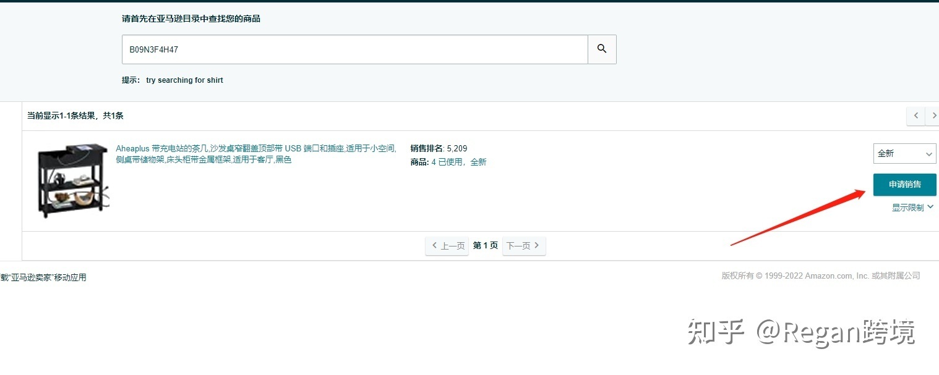Open the Aheaplus product title link

[x=256, y=154]
